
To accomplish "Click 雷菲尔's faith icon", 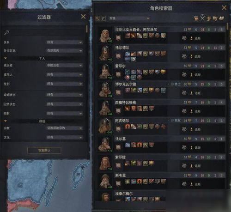I will point(191,75).
